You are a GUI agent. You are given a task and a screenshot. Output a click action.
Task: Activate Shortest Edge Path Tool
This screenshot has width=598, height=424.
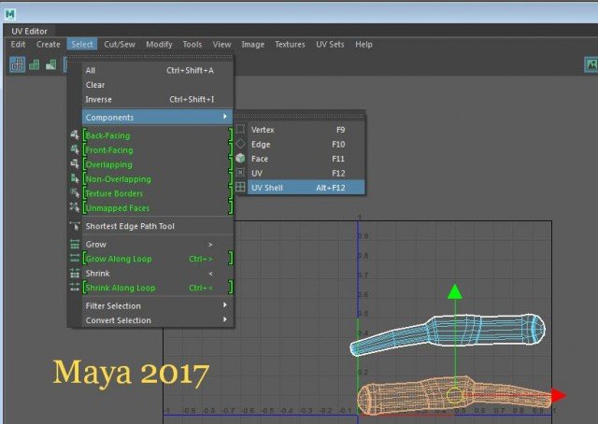tap(157, 226)
